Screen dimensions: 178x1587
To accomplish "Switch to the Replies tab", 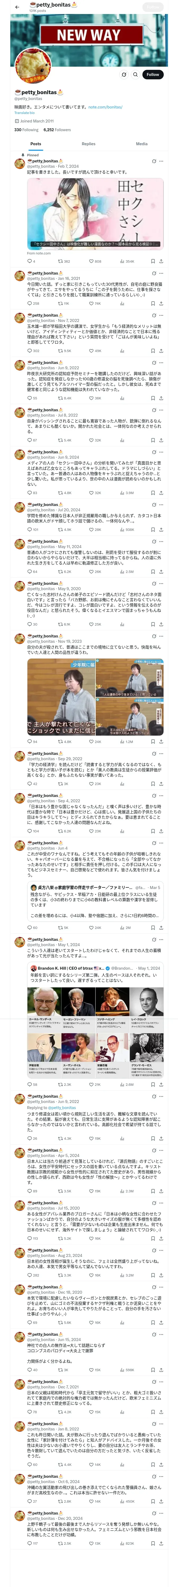I will [88, 144].
